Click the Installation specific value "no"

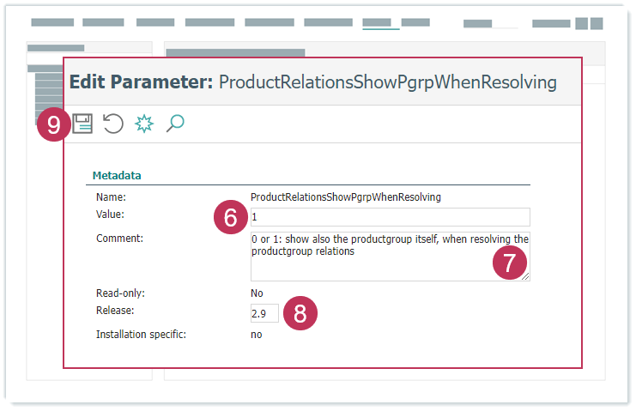tap(257, 335)
